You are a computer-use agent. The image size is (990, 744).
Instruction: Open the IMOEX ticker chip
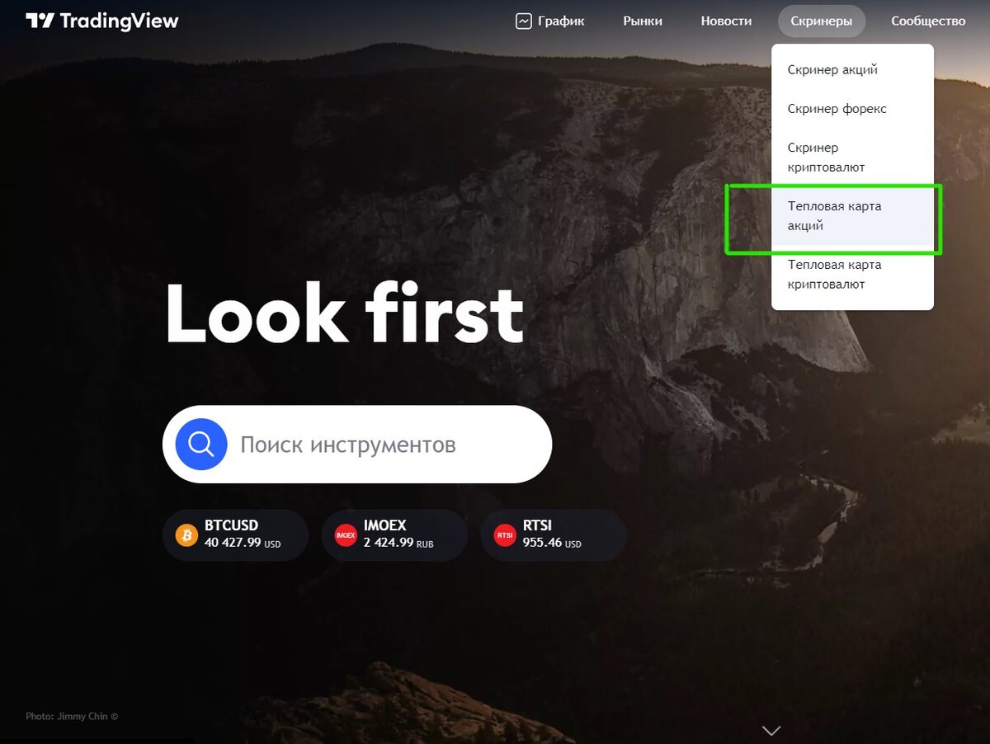(394, 535)
